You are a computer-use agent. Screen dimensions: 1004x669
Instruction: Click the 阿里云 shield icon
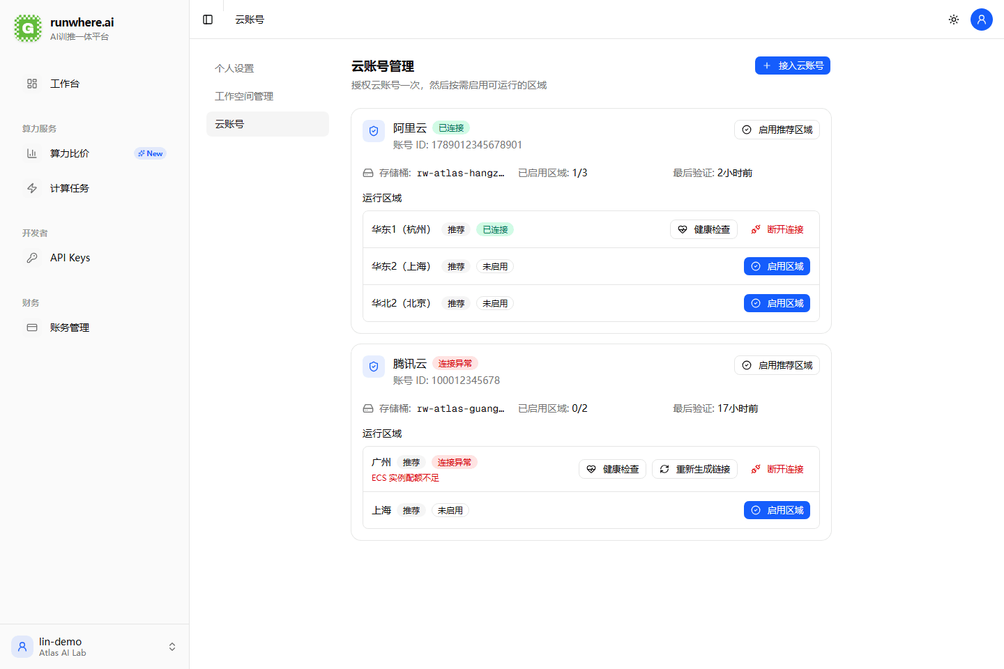(374, 131)
